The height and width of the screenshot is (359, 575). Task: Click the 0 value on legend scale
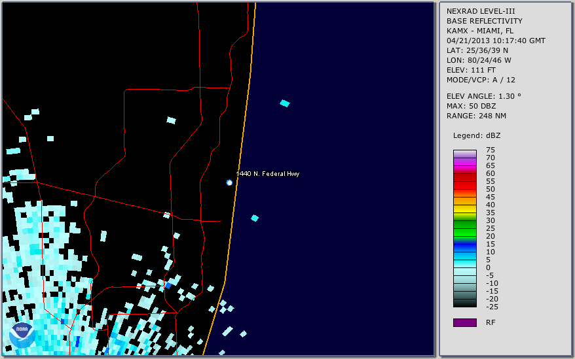pos(488,268)
